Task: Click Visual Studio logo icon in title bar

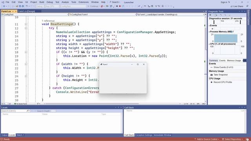Action: coord(3,2)
